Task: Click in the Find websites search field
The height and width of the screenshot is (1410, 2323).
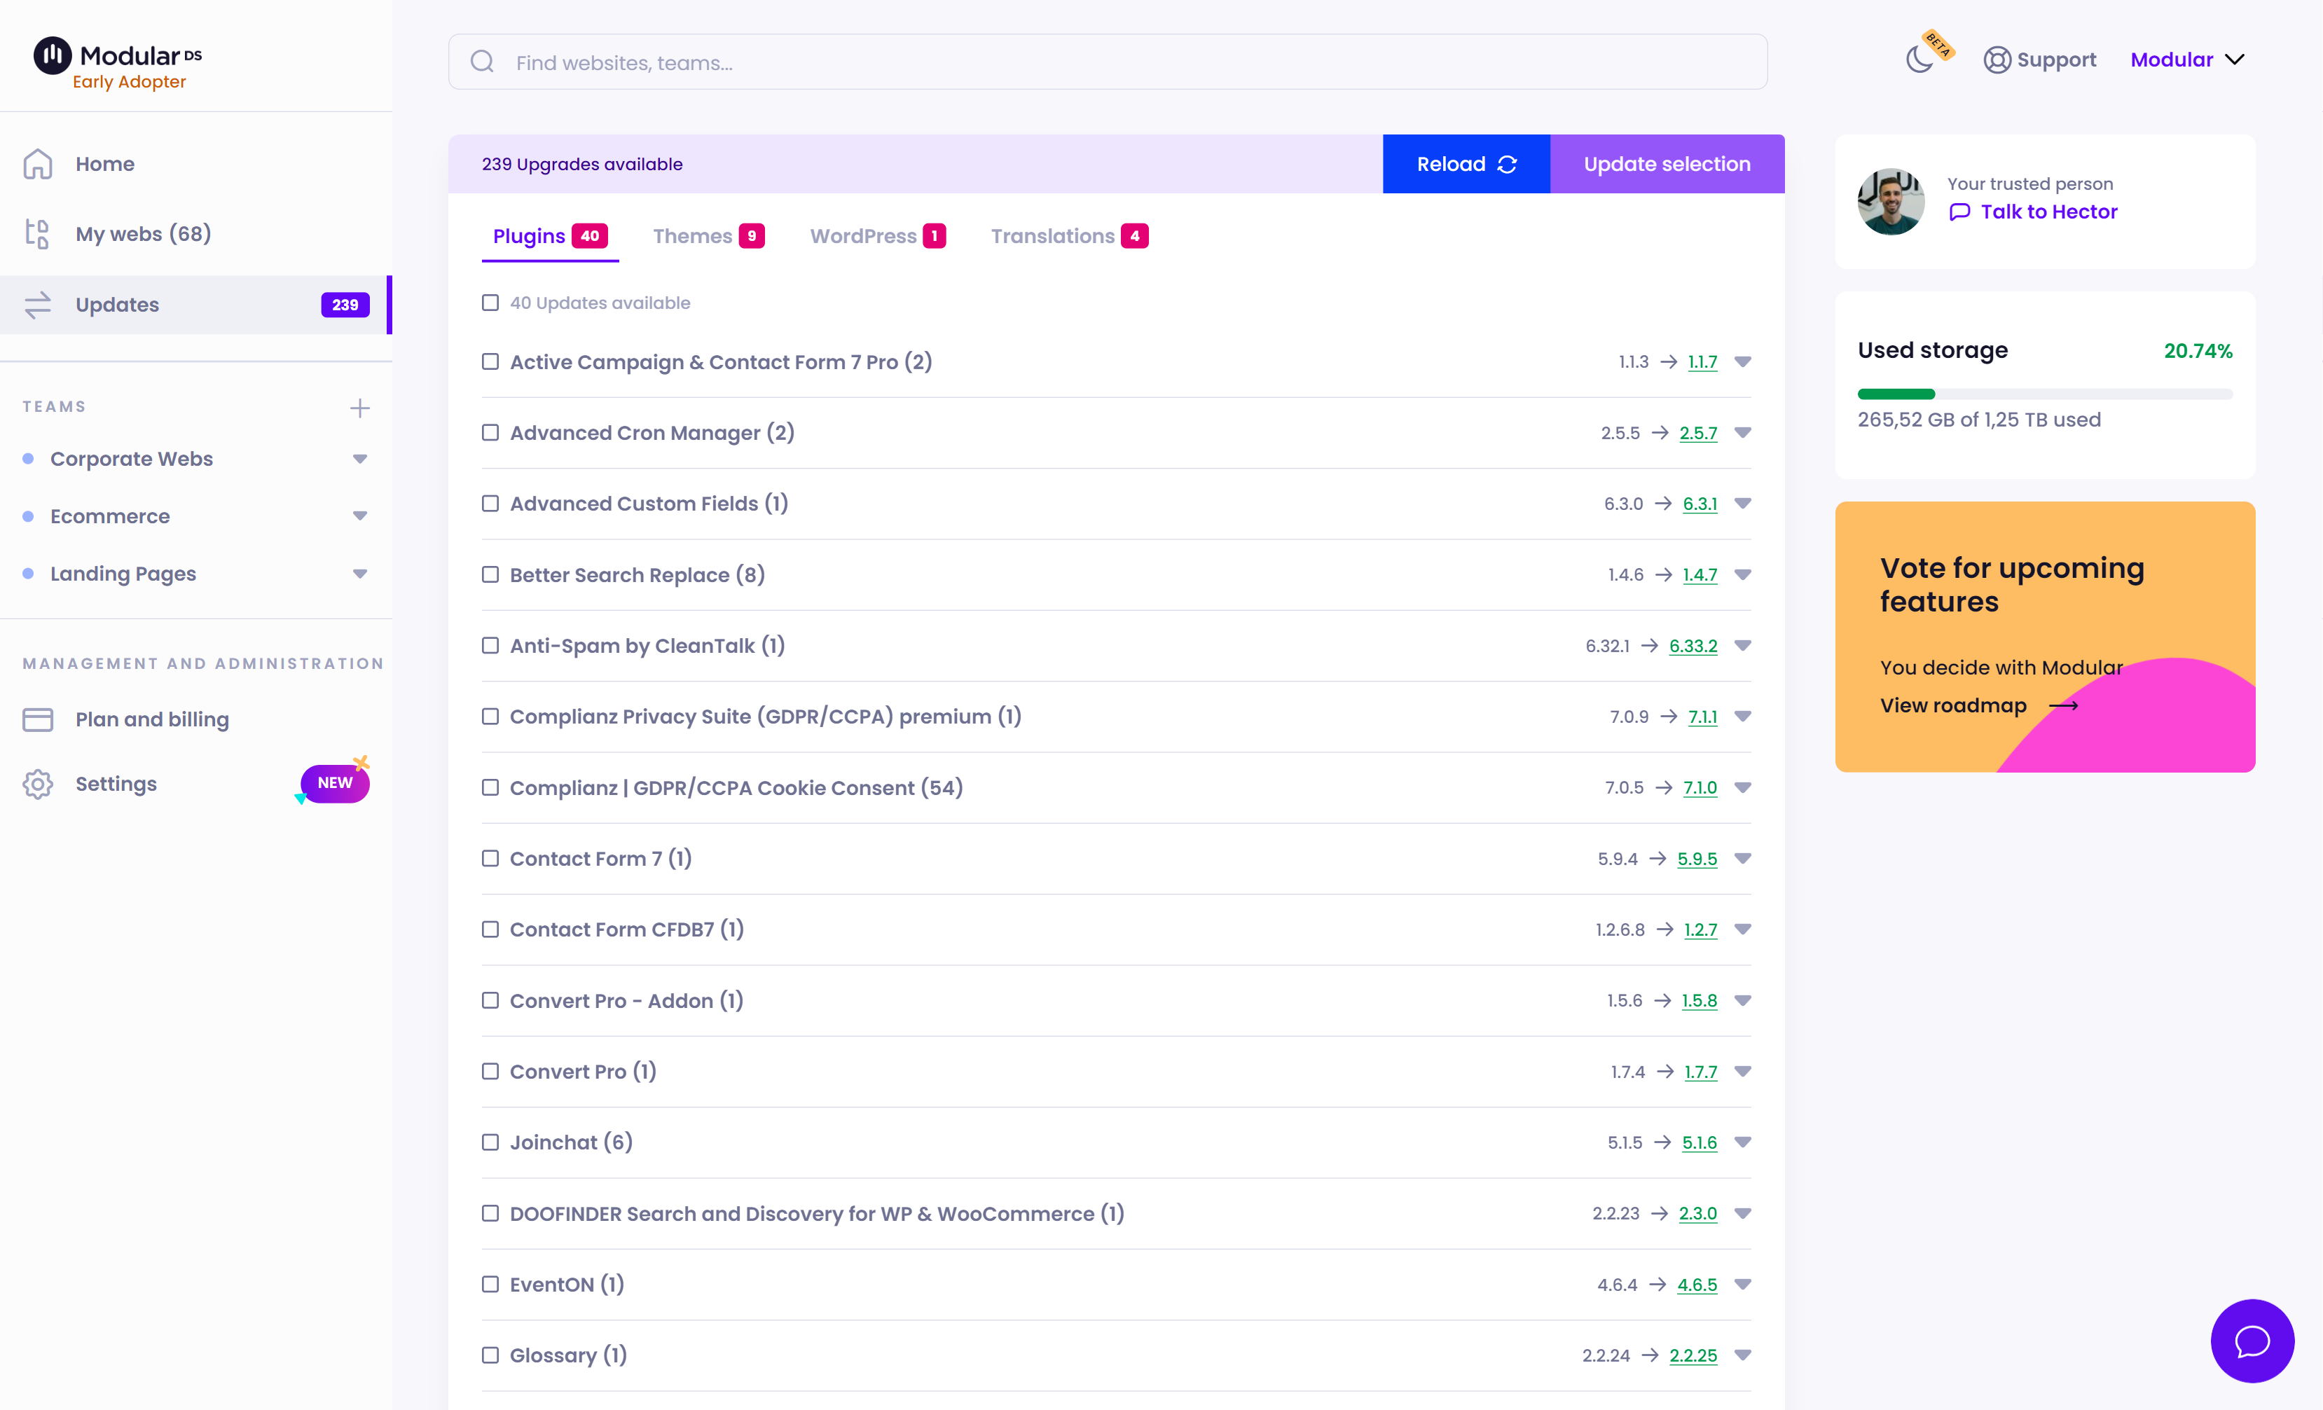Action: point(1108,62)
